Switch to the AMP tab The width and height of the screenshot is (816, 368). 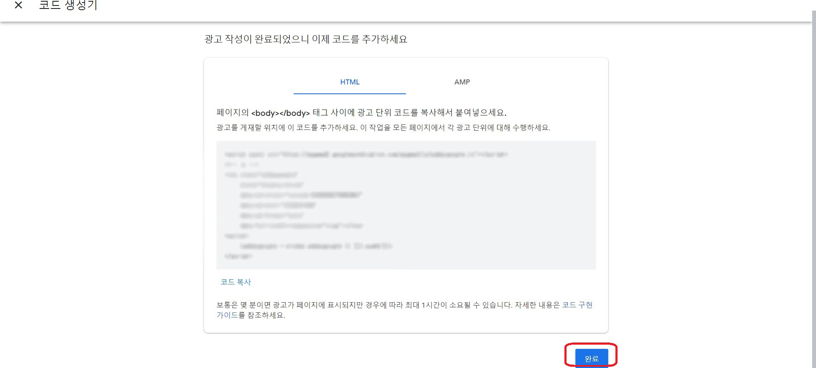pos(462,82)
